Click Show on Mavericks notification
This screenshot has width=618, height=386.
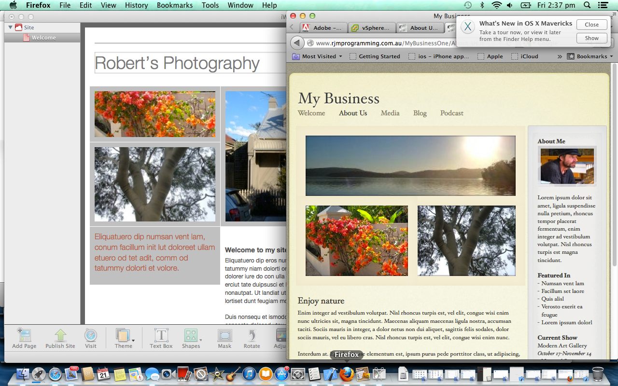tap(591, 38)
